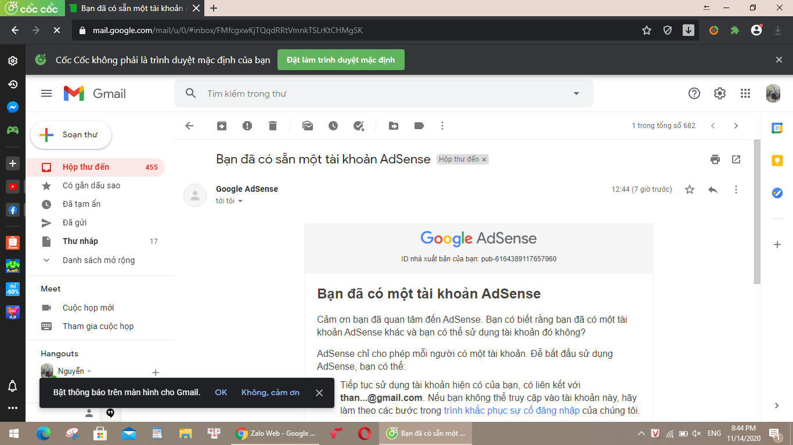The height and width of the screenshot is (445, 793).
Task: Open Cốc Cốc sidebar history icon
Action: 12,84
